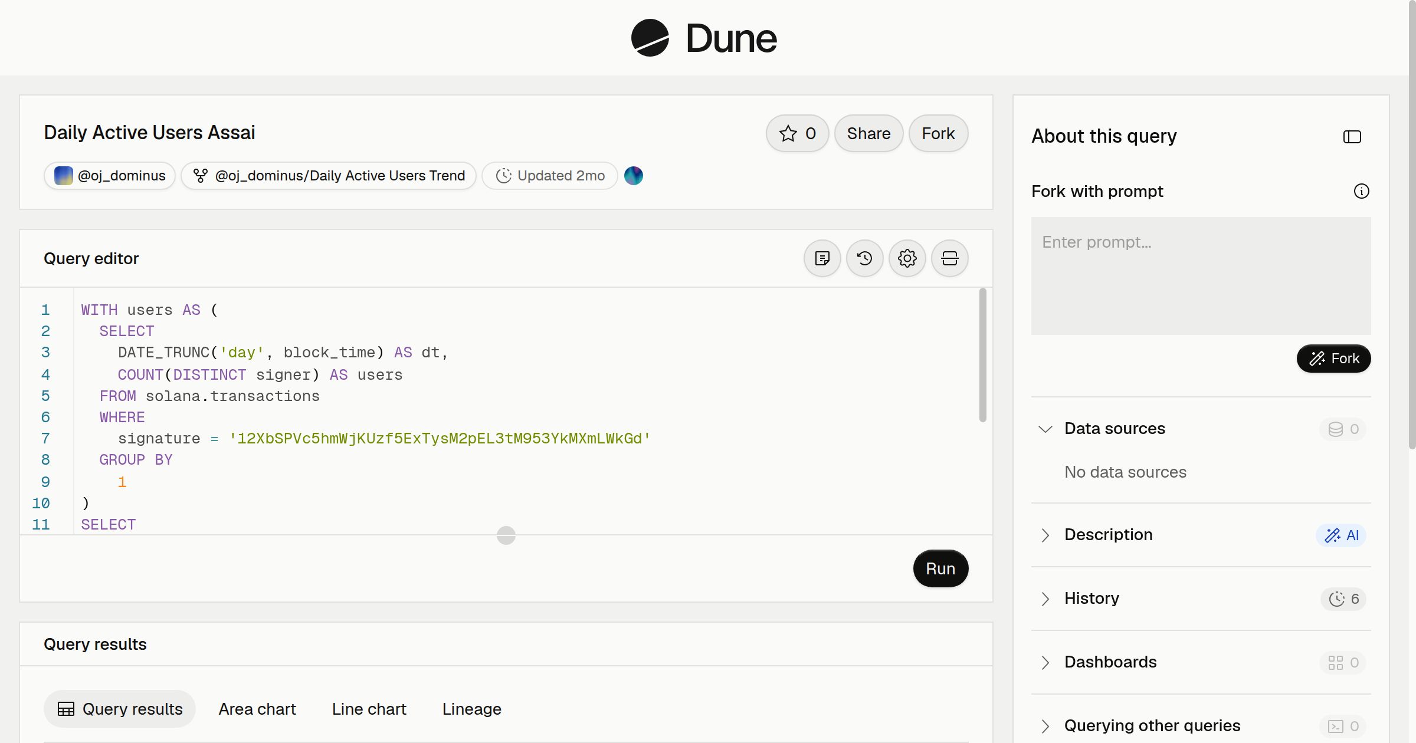The height and width of the screenshot is (743, 1416).
Task: Switch to the Line chart tab
Action: tap(369, 709)
